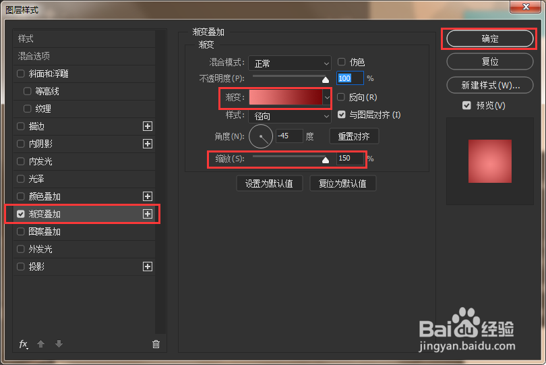Image resolution: width=546 pixels, height=365 pixels.
Task: Add another 投影 effect via plus icon
Action: tap(148, 266)
